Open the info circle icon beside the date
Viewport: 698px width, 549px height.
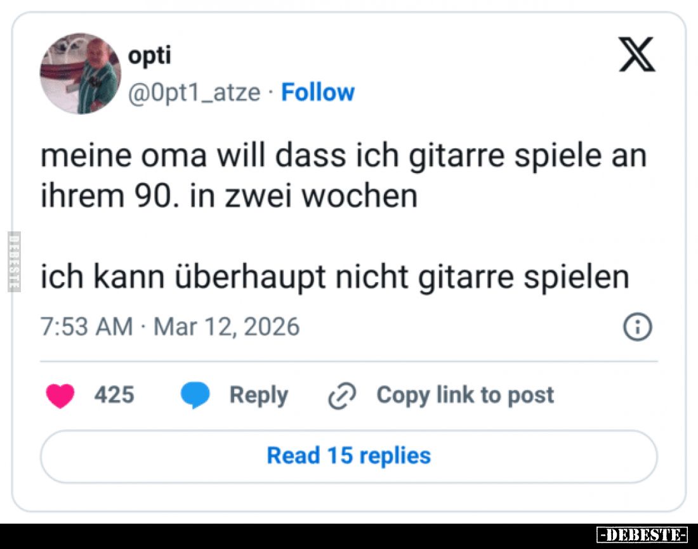tap(638, 327)
